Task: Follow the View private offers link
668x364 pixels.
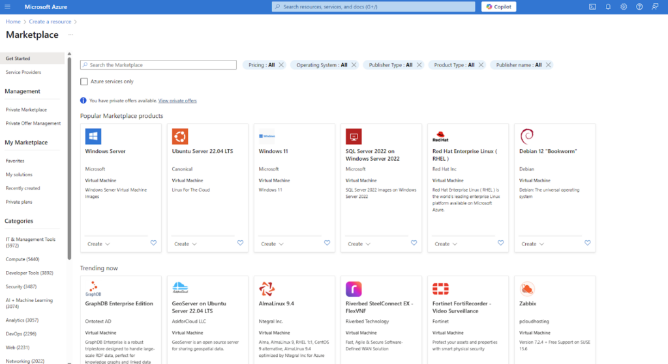Action: coord(177,101)
